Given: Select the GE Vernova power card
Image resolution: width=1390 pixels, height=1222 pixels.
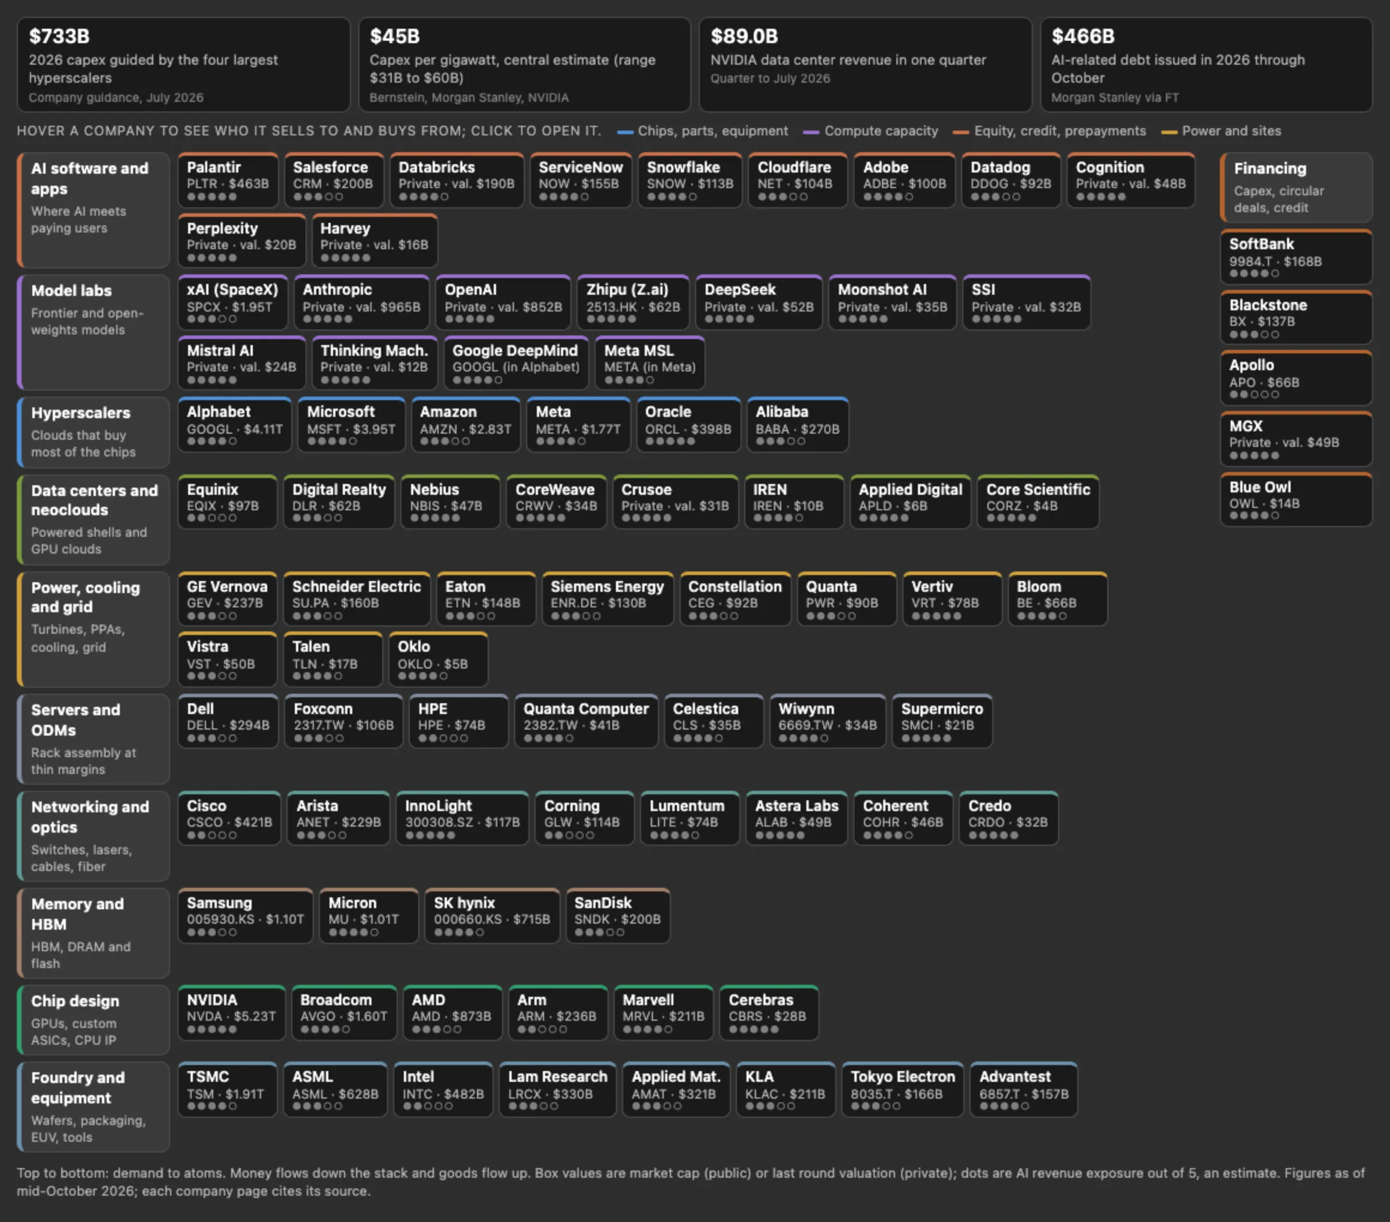Looking at the screenshot, I should pos(227,599).
